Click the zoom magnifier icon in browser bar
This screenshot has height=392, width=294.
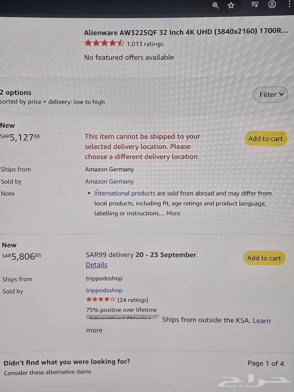coord(216,5)
